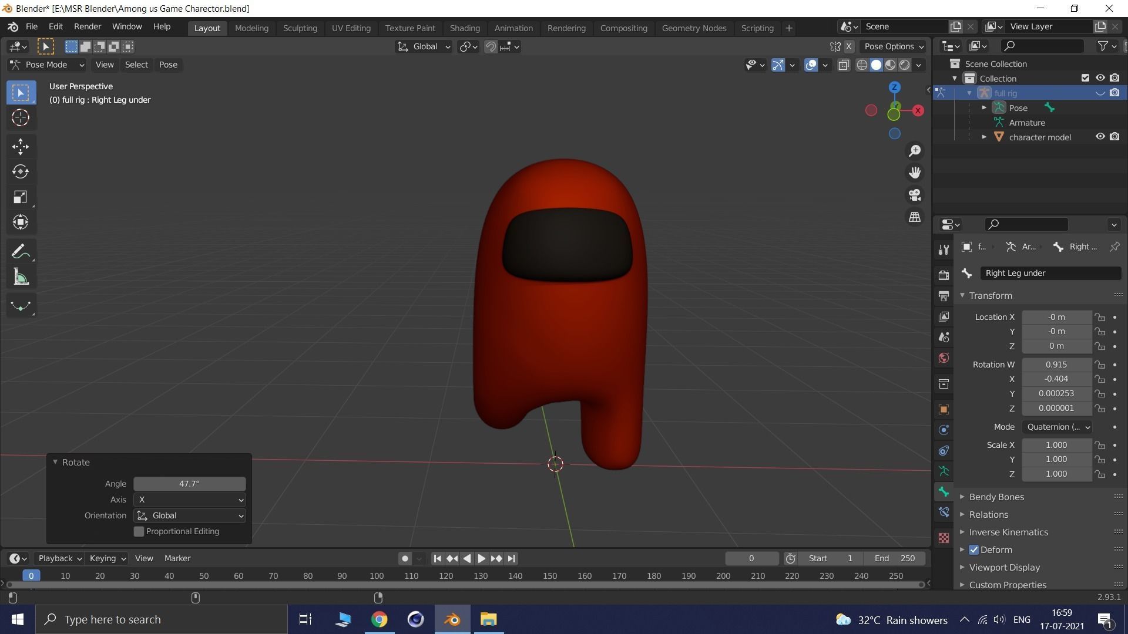Switch to the Sculpting workspace tab

click(300, 28)
